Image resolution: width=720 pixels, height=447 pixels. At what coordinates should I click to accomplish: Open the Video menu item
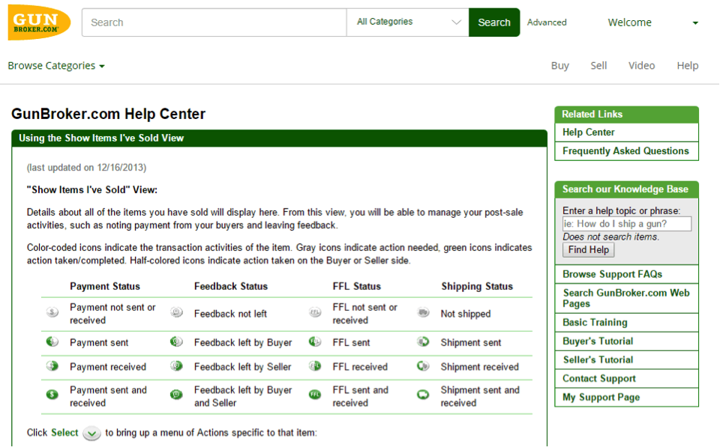click(x=641, y=66)
